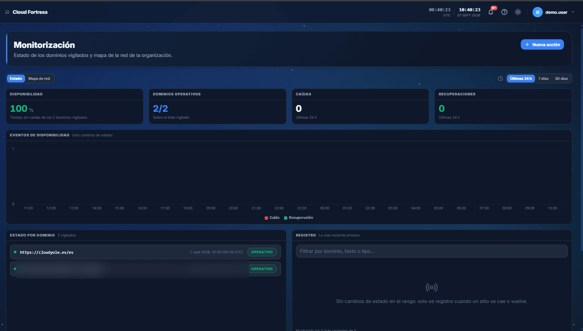
Task: Click OPERATIVO badge on the blurred domain row
Action: [262, 269]
